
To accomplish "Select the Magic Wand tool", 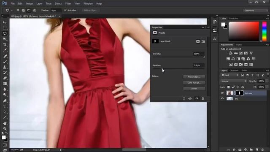I will click(5, 39).
